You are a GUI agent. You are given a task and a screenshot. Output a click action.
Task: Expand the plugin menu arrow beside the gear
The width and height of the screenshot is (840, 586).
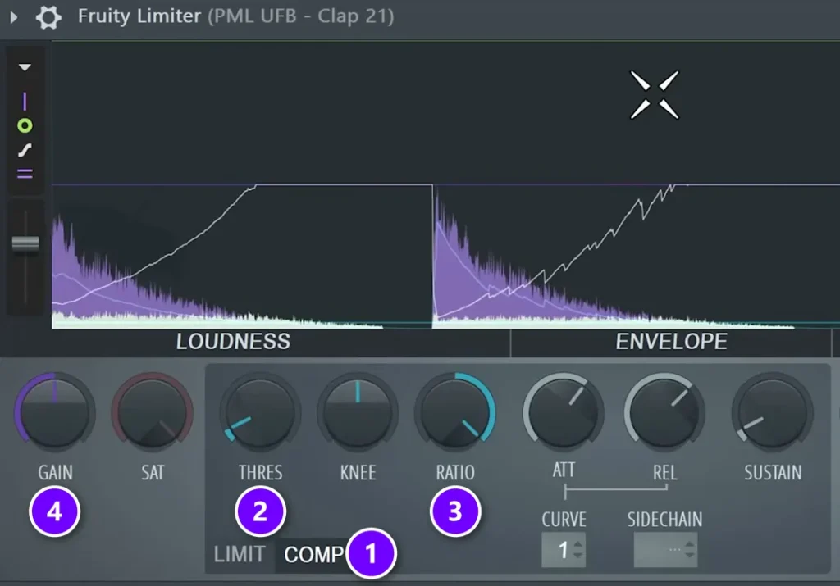(x=14, y=17)
